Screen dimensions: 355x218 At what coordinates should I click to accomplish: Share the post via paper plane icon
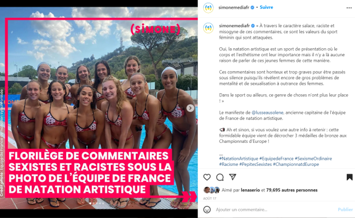(x=233, y=177)
